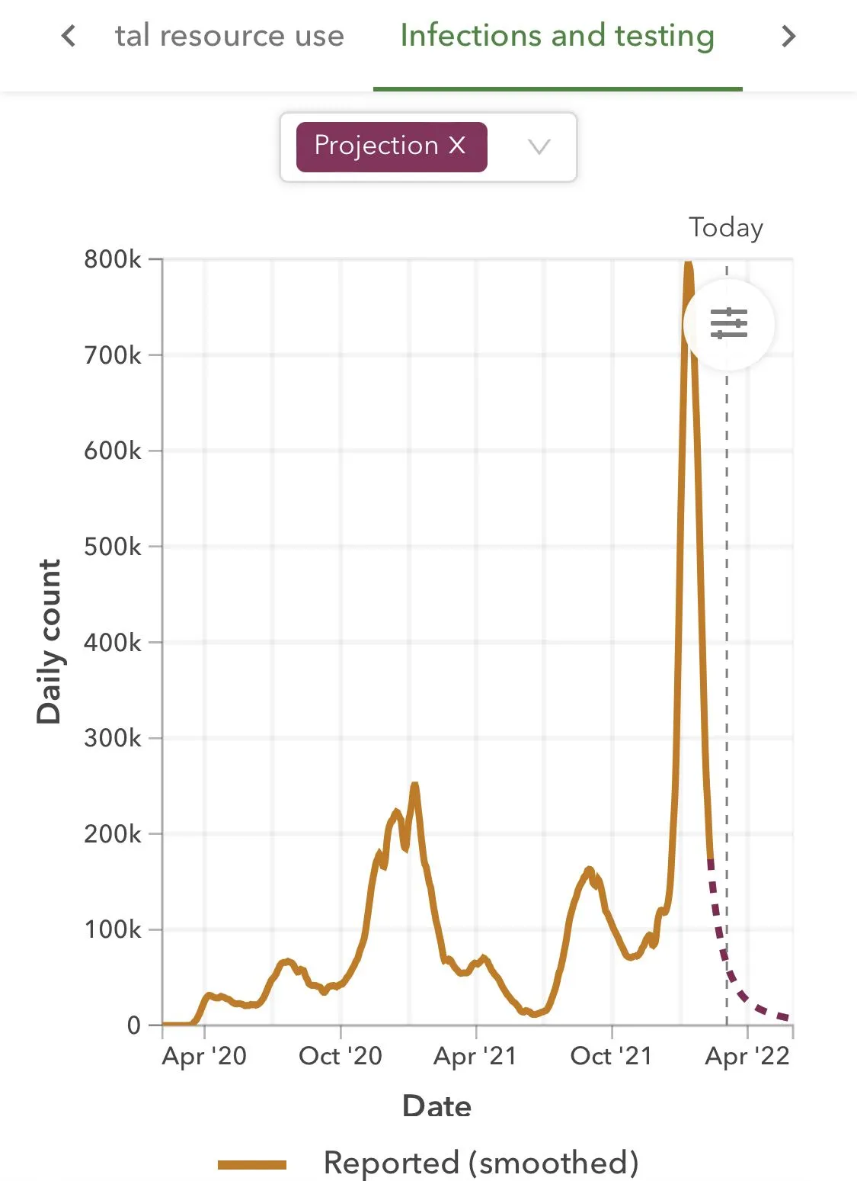Select the "Apr '21" x-axis tick label
The height and width of the screenshot is (1181, 857).
[x=475, y=1056]
